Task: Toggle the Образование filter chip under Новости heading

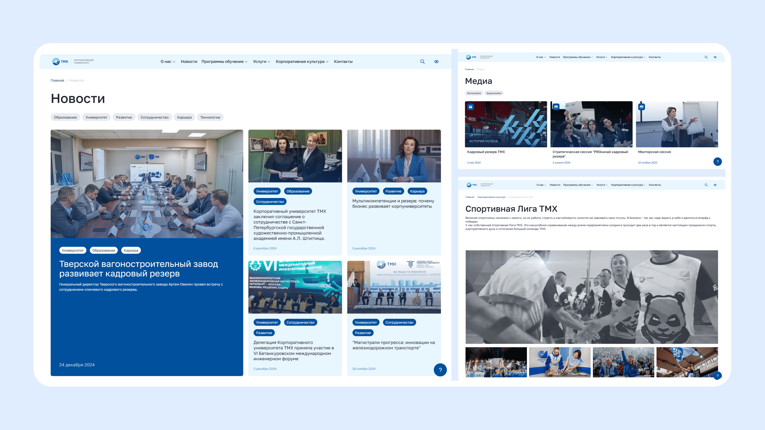Action: (65, 117)
